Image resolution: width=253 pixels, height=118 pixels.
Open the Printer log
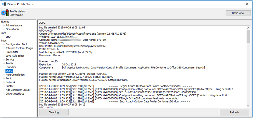9,86
